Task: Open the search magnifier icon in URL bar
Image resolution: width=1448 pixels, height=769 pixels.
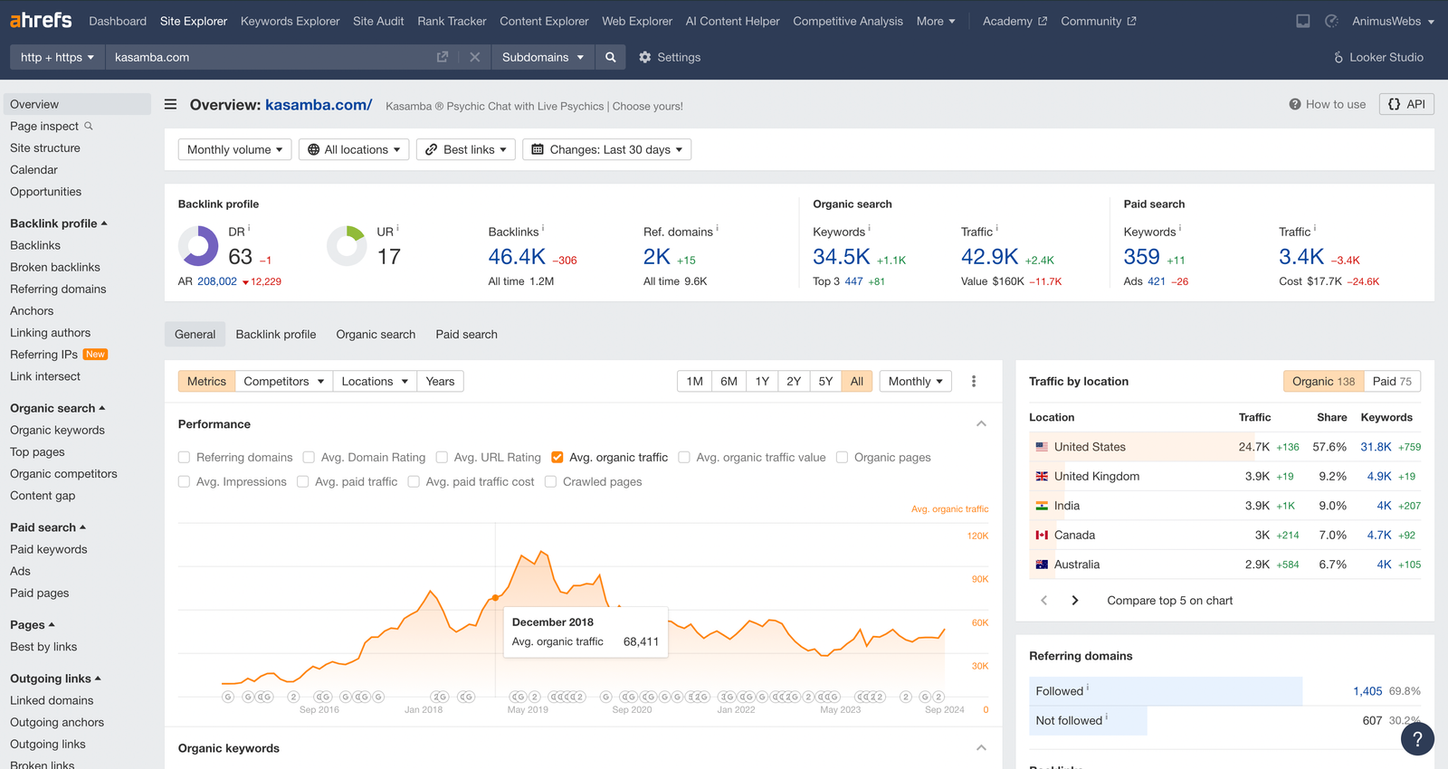Action: (x=611, y=57)
